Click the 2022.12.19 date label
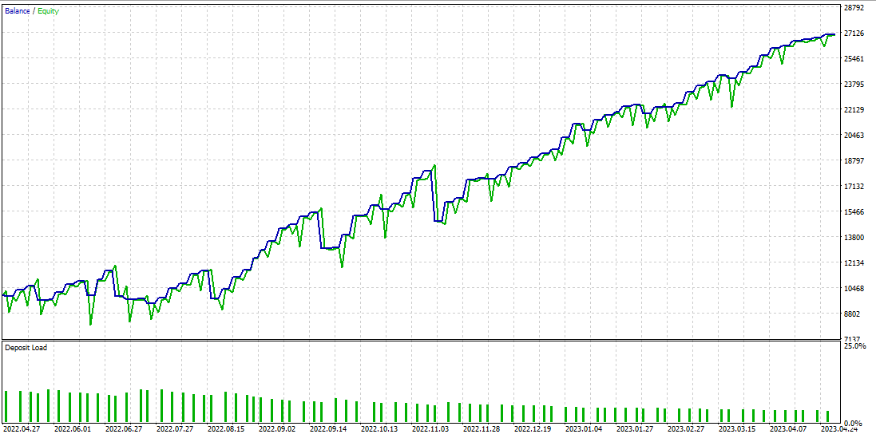 pyautogui.click(x=533, y=429)
